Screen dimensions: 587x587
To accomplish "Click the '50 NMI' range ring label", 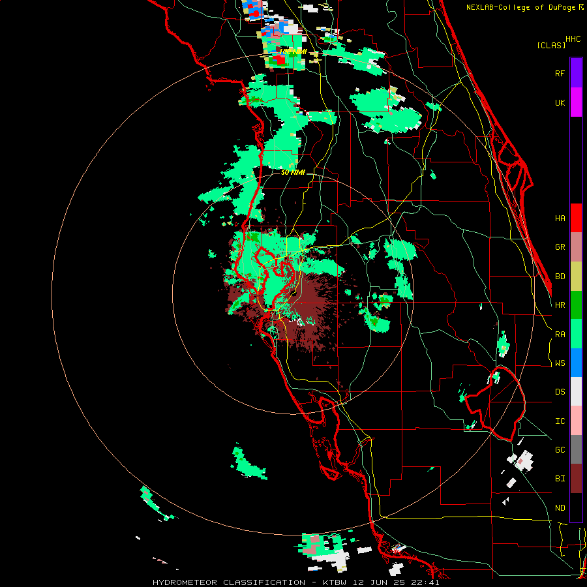I will [x=293, y=172].
